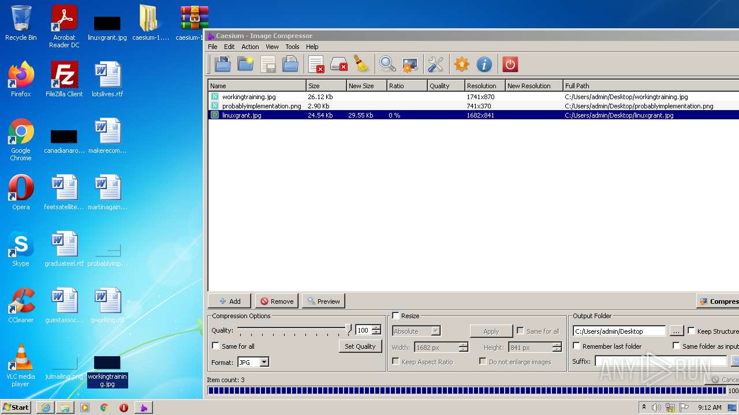Click the Open List toolbar icon
739x415 pixels.
[x=290, y=64]
